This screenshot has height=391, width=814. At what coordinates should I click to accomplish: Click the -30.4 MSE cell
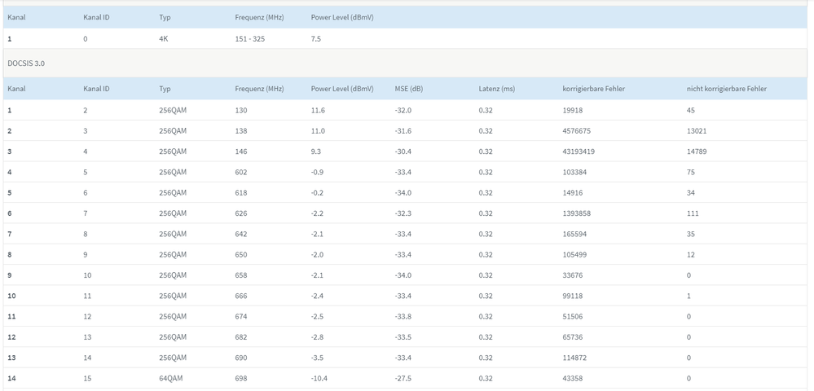click(x=403, y=152)
